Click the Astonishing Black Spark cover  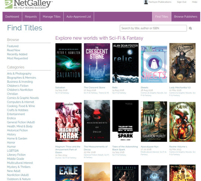[125, 121]
